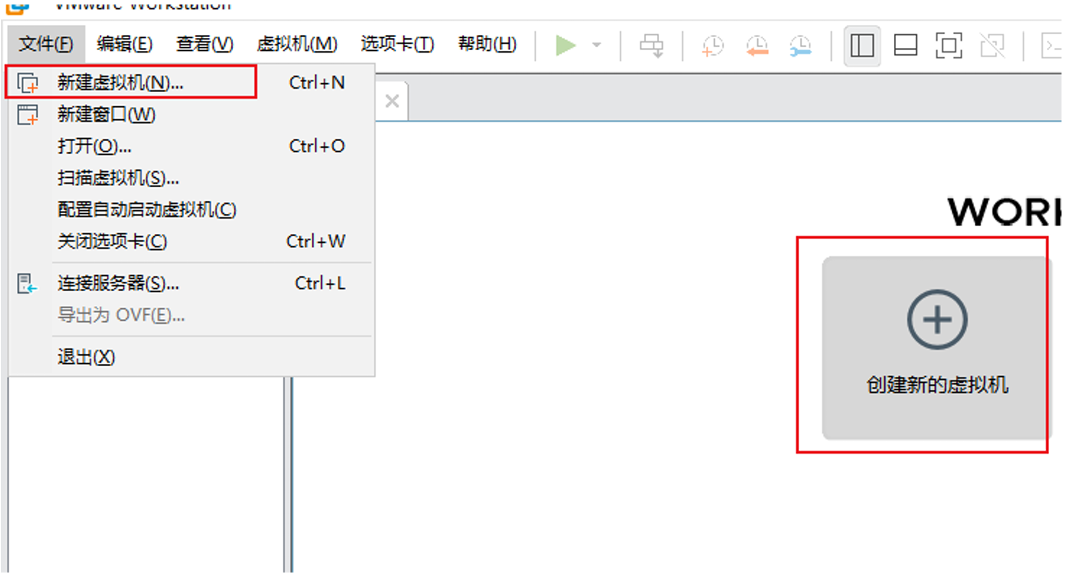Click the Create New Virtual Machine tile

tap(936, 347)
